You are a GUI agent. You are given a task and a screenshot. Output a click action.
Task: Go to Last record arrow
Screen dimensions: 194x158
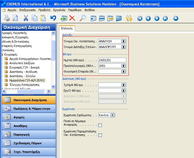coord(165,18)
